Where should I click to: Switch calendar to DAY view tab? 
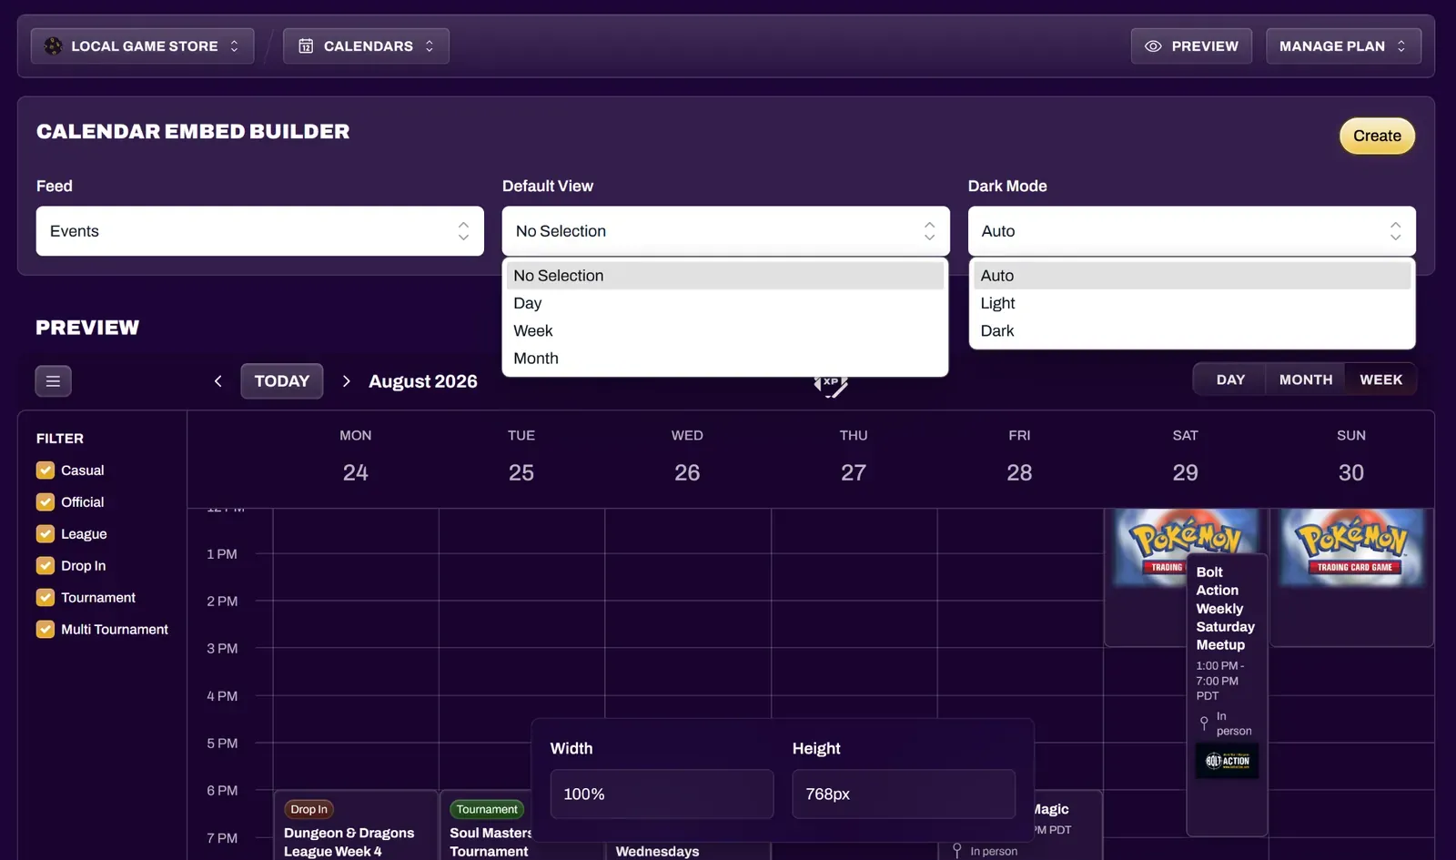pyautogui.click(x=1230, y=379)
